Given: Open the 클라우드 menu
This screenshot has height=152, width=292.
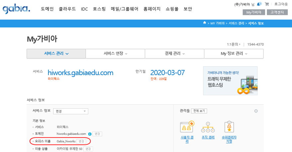Looking at the screenshot, I should (67, 9).
